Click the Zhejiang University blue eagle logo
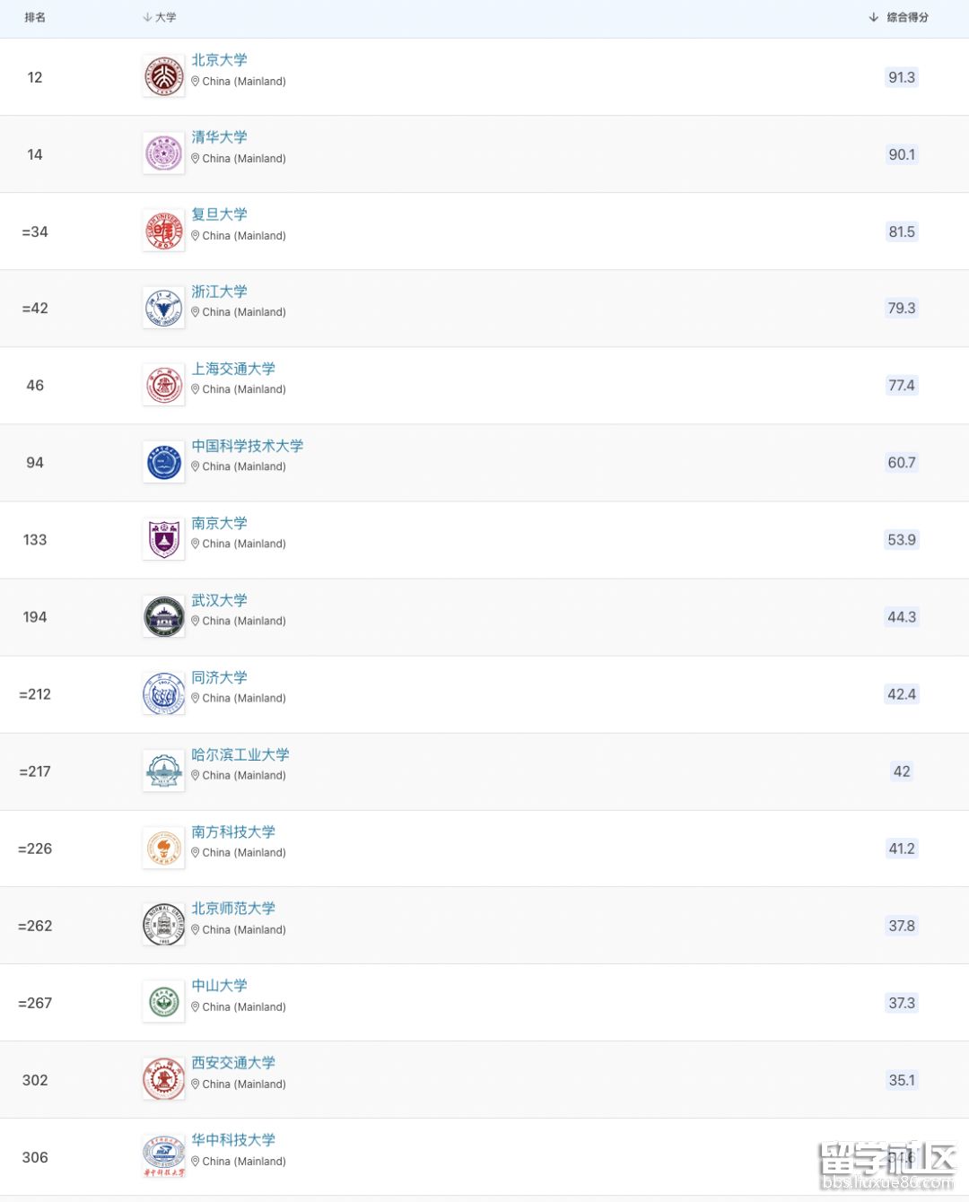 tap(164, 309)
